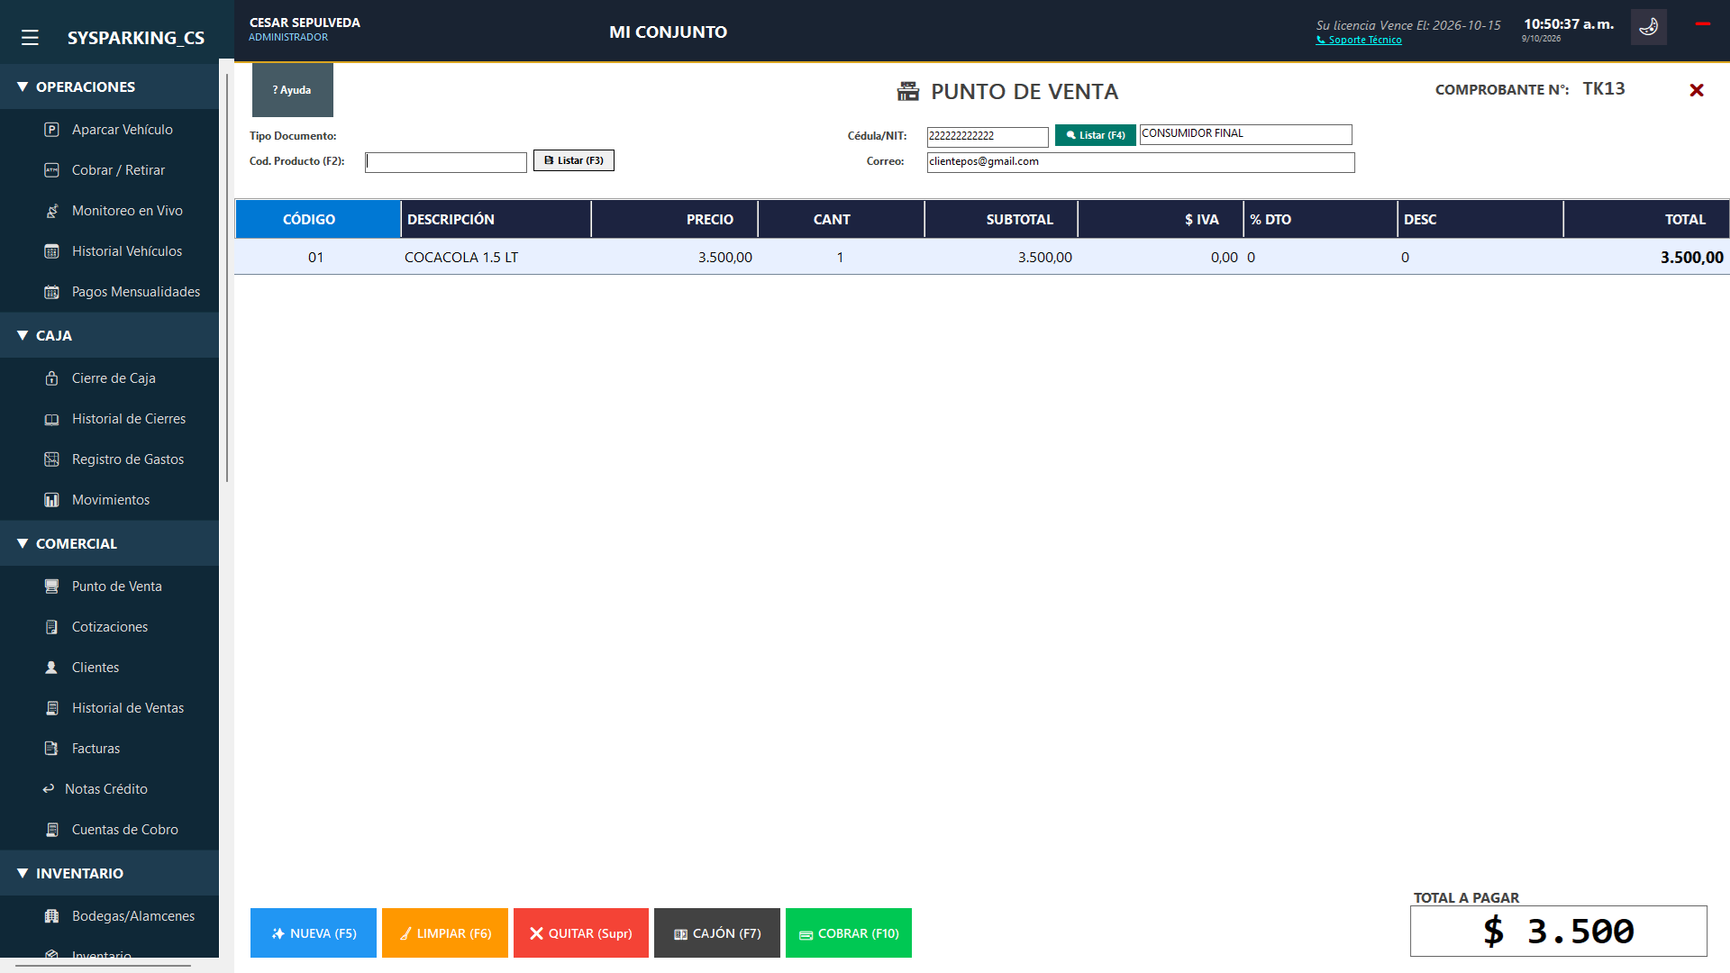Collapse the COMERCIAL section

point(109,543)
